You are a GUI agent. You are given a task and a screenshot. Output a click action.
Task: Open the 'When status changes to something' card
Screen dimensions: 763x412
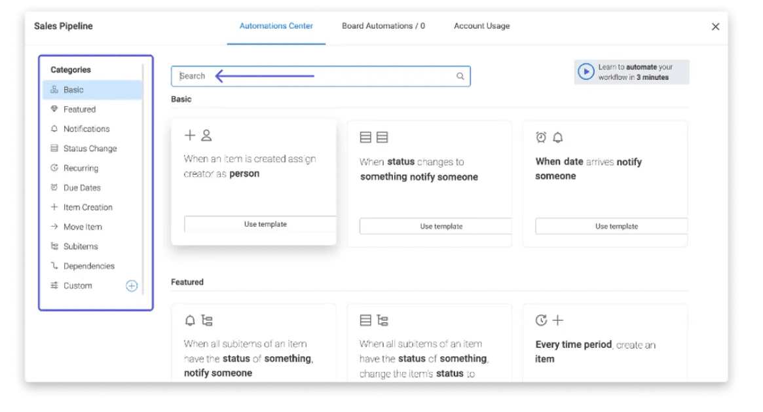(429, 184)
